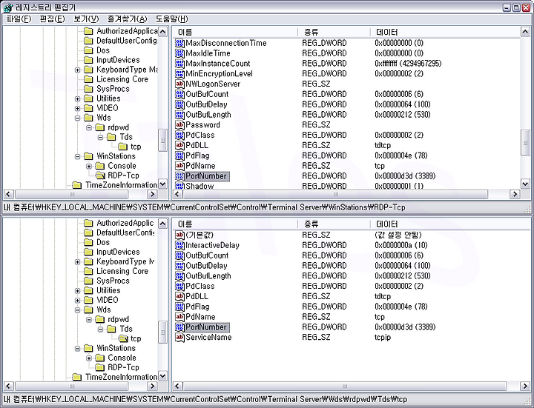
Task: Click DWORD icon of PortNumber in bottom pane
Action: point(179,327)
